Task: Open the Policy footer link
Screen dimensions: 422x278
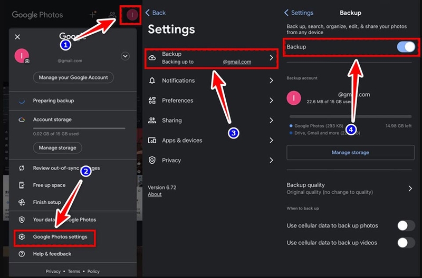Action: [x=93, y=271]
